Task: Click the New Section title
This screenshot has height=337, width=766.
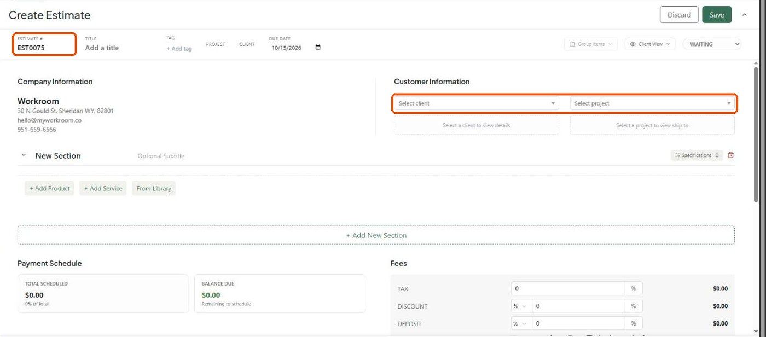Action: tap(58, 156)
